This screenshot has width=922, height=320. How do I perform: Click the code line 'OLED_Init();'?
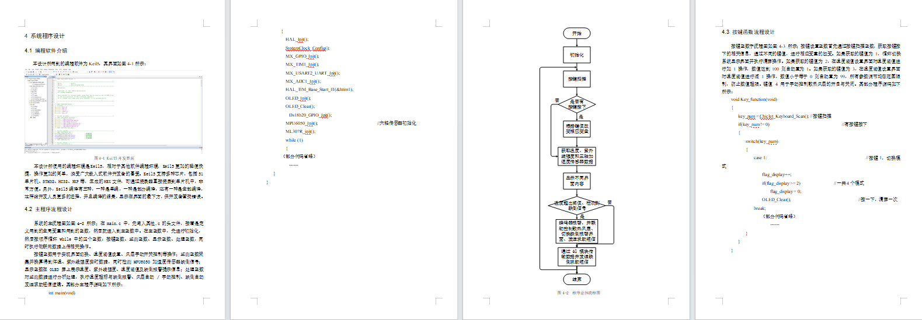[298, 99]
